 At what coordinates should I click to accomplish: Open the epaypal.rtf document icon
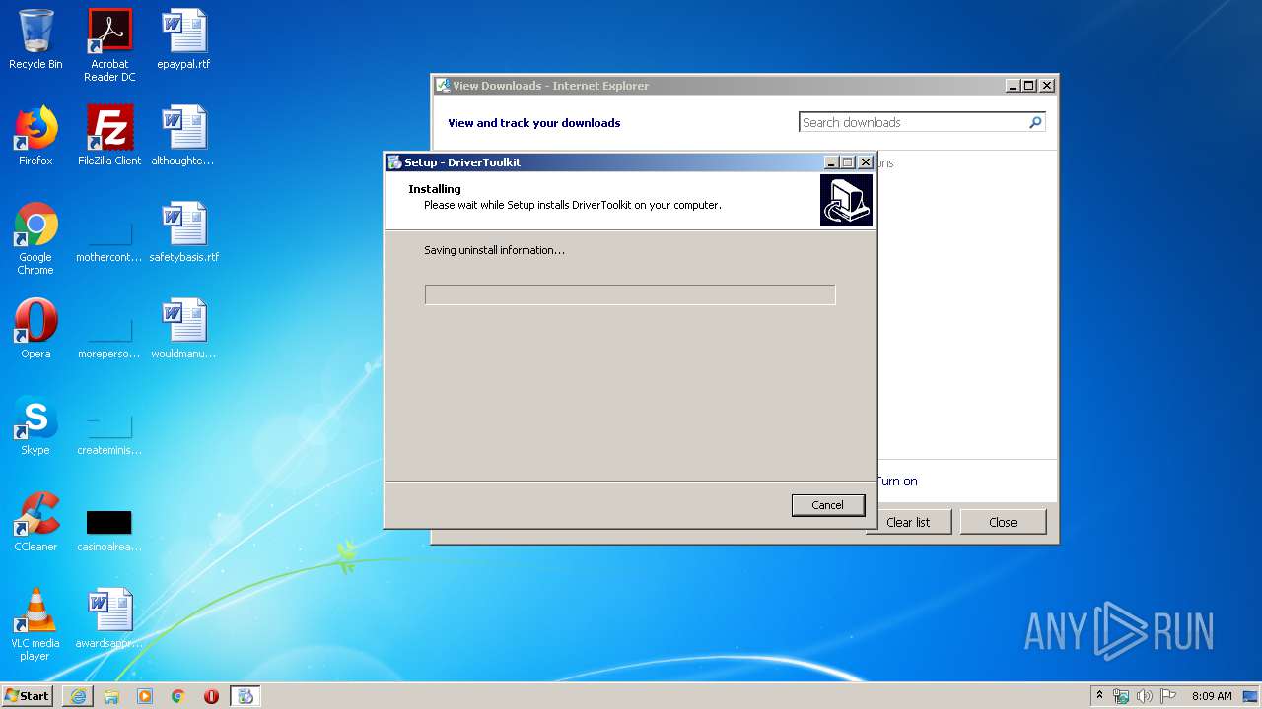[x=183, y=40]
